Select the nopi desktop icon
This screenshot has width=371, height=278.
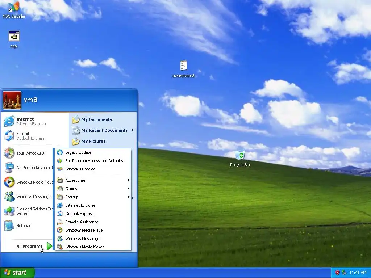pyautogui.click(x=14, y=39)
